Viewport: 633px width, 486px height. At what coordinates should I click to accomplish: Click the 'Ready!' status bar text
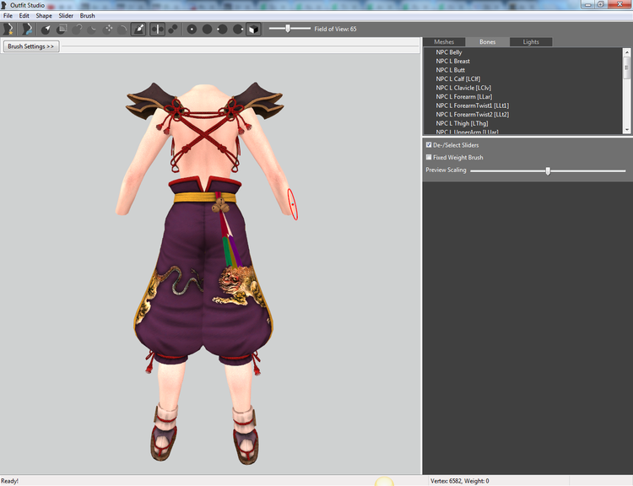(9, 481)
